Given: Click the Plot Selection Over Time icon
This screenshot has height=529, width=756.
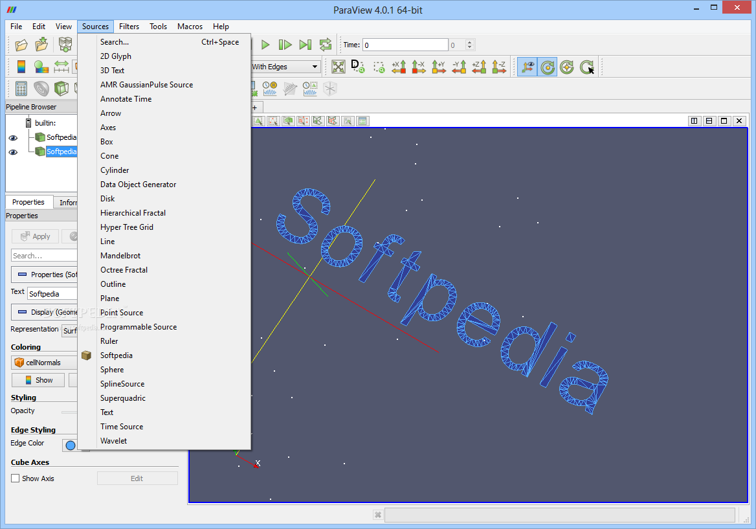Looking at the screenshot, I should (310, 89).
